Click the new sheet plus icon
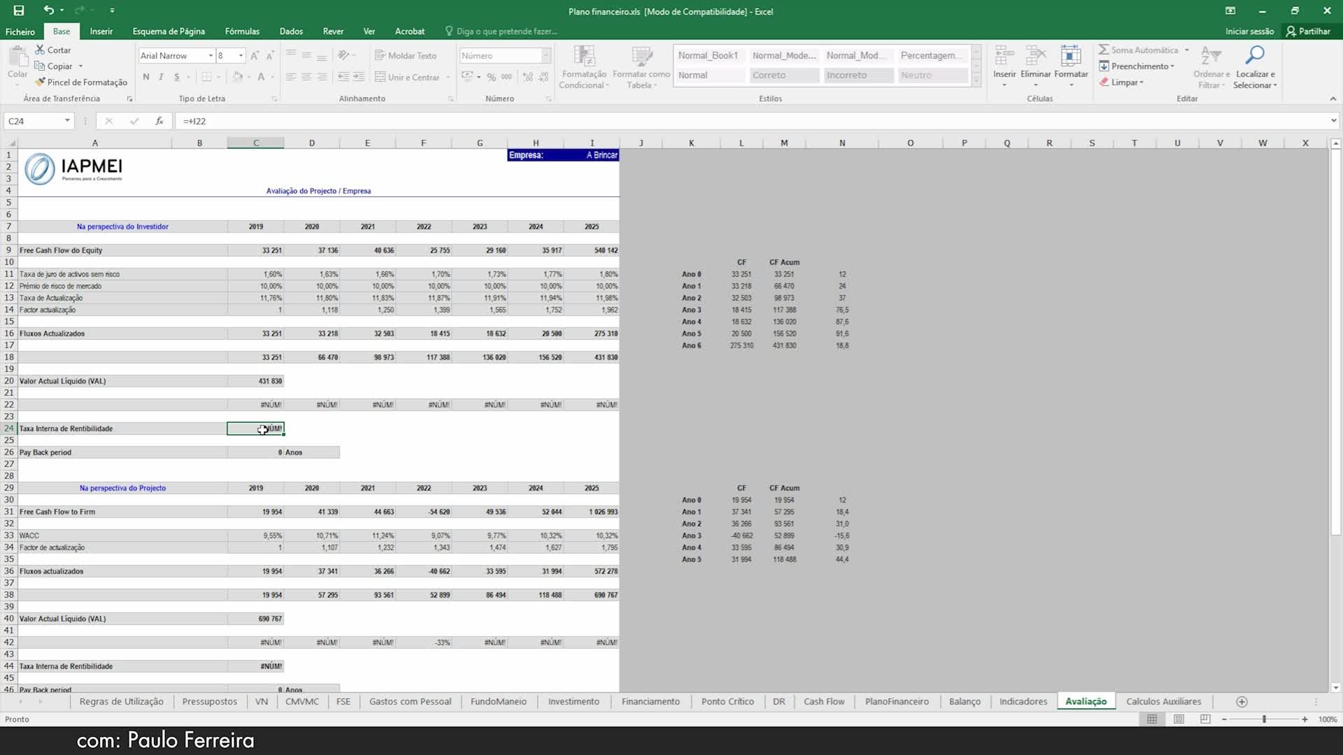 pos(1242,701)
